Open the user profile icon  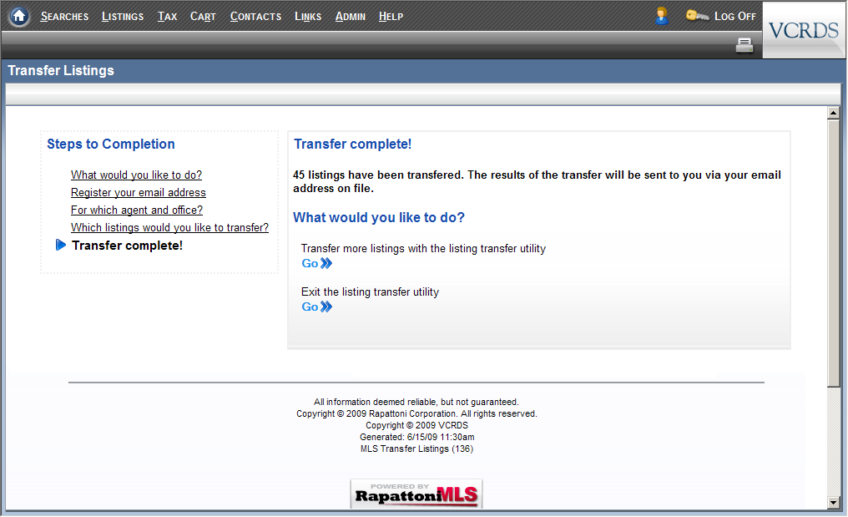(x=661, y=16)
